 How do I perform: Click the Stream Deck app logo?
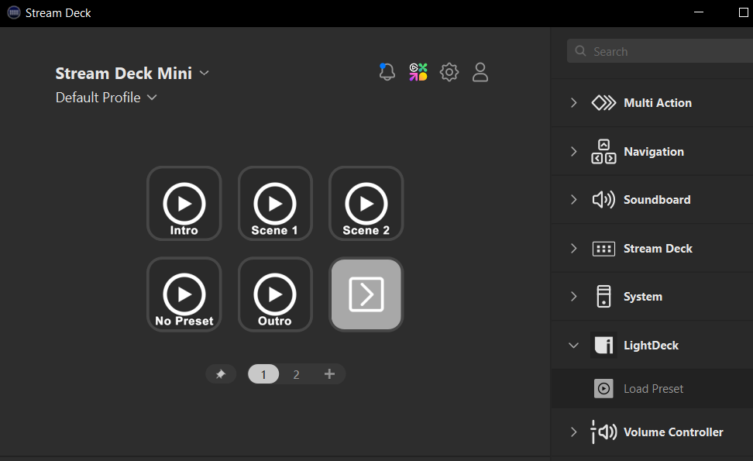(13, 13)
